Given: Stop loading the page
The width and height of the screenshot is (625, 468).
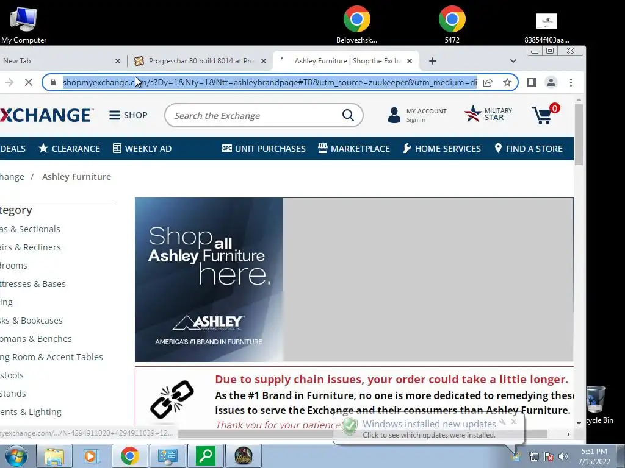Looking at the screenshot, I should [x=29, y=82].
